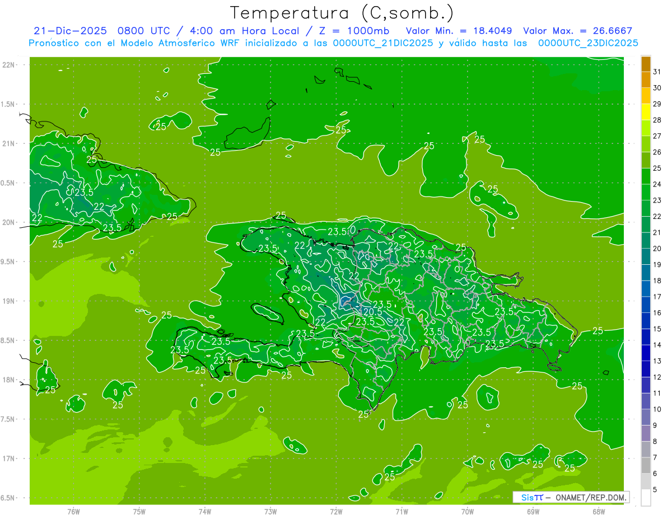Screen dimensions: 672x519
Task: Click 'Valor Min. = 18.4049' readout
Action: point(459,31)
